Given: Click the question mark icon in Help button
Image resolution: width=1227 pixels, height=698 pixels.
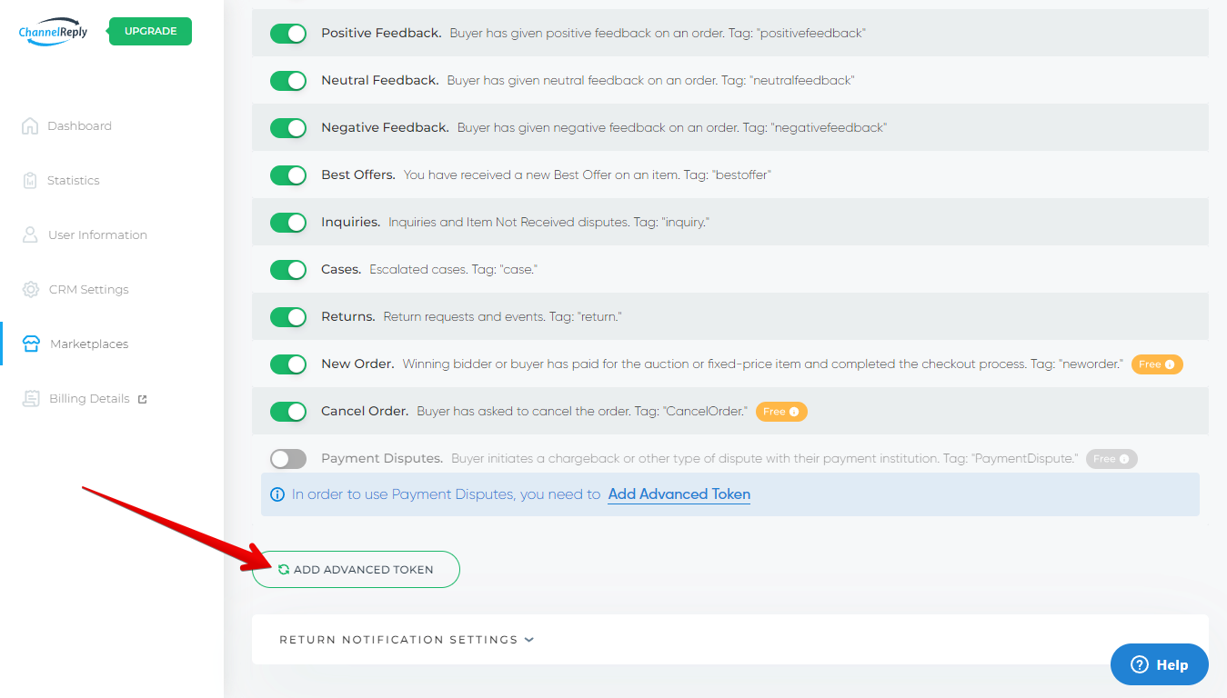Looking at the screenshot, I should [1139, 664].
